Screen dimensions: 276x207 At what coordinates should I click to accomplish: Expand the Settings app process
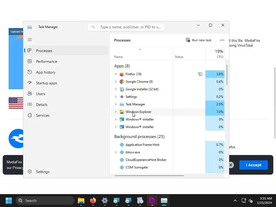[116, 97]
